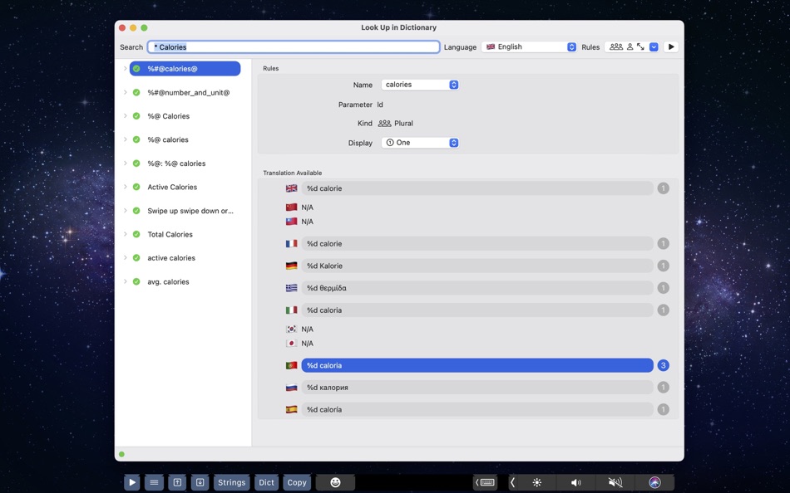
Task: Tap the Touch Bar down-arrow box icon
Action: [200, 482]
